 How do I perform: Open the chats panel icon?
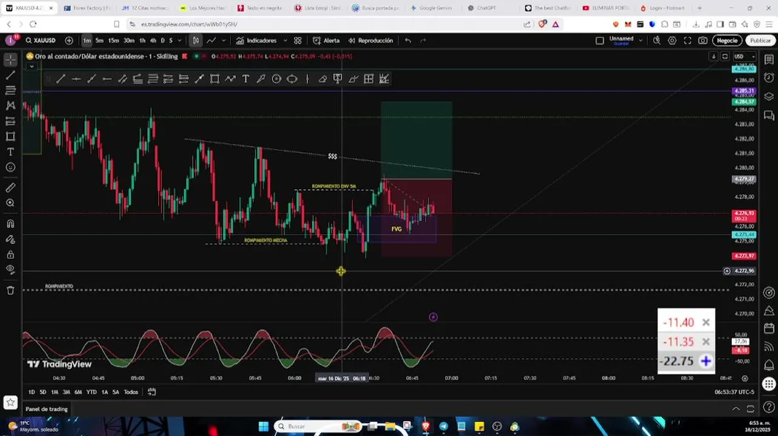(x=769, y=115)
